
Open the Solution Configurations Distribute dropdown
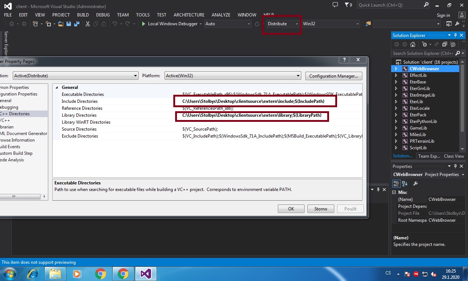tap(283, 24)
